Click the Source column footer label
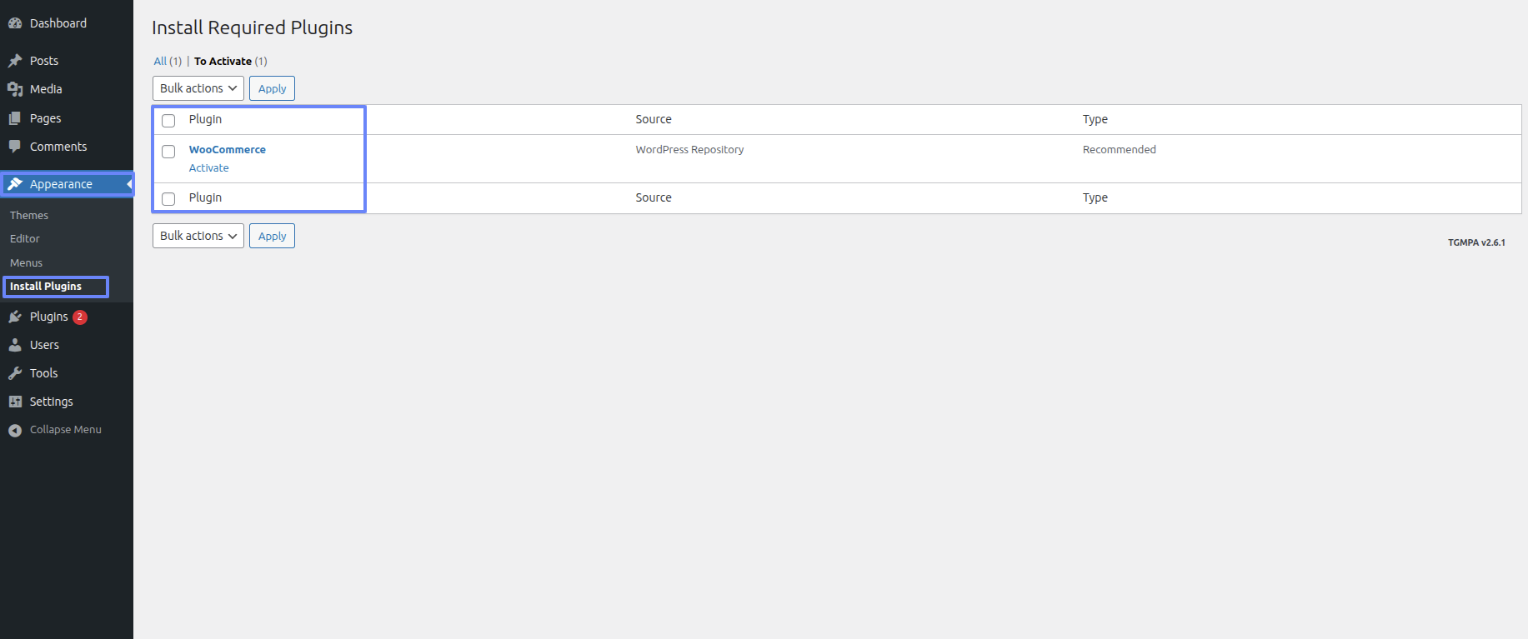The width and height of the screenshot is (1528, 639). click(x=654, y=198)
